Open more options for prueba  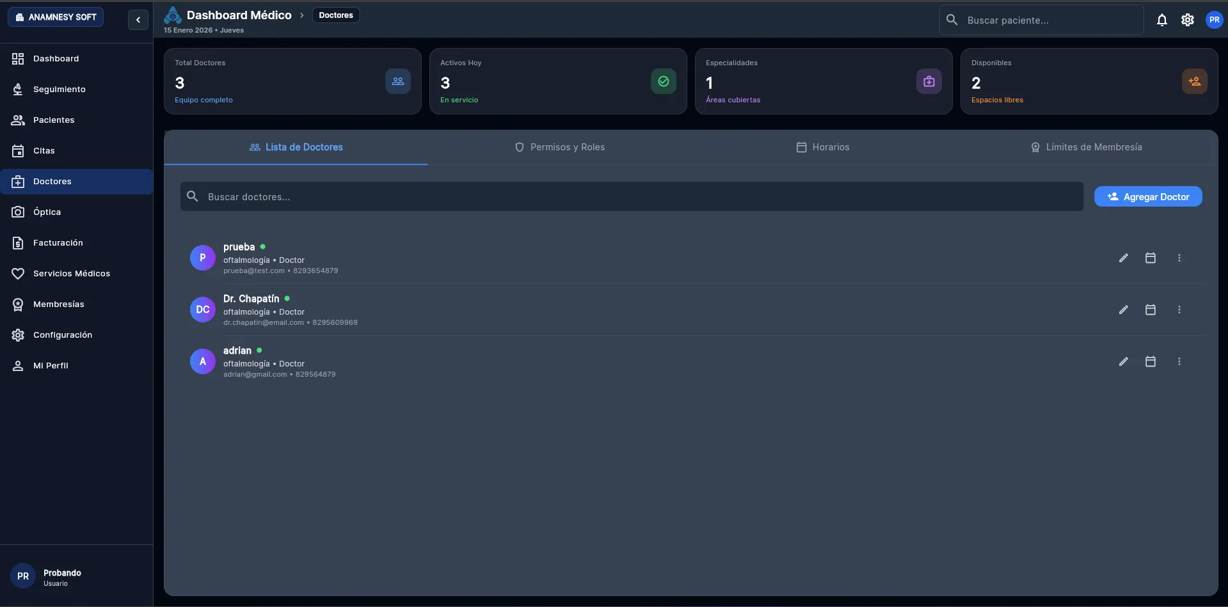pyautogui.click(x=1179, y=258)
